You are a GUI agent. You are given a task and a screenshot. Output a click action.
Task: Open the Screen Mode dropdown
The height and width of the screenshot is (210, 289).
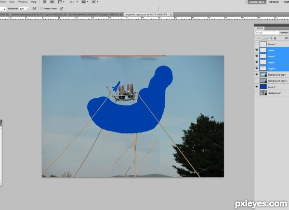coord(95,2)
